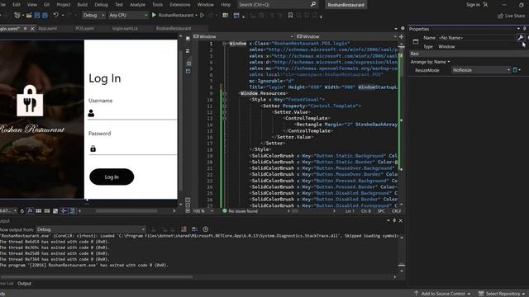The height and width of the screenshot is (297, 529).
Task: Switch to the App.xaml tab
Action: pyautogui.click(x=48, y=29)
